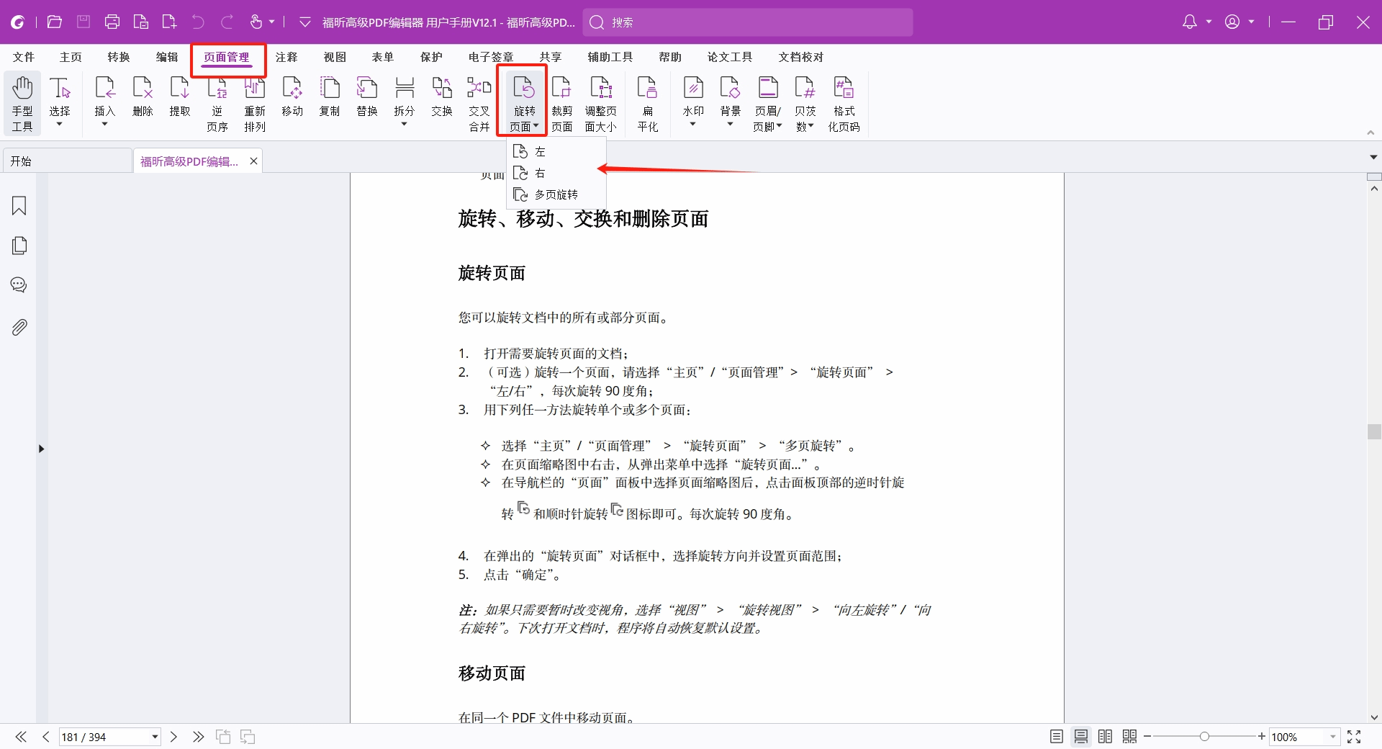Expand the Watermark (水印) dropdown
1382x749 pixels.
tap(693, 124)
